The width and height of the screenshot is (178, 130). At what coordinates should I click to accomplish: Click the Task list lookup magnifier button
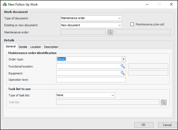click(x=163, y=102)
